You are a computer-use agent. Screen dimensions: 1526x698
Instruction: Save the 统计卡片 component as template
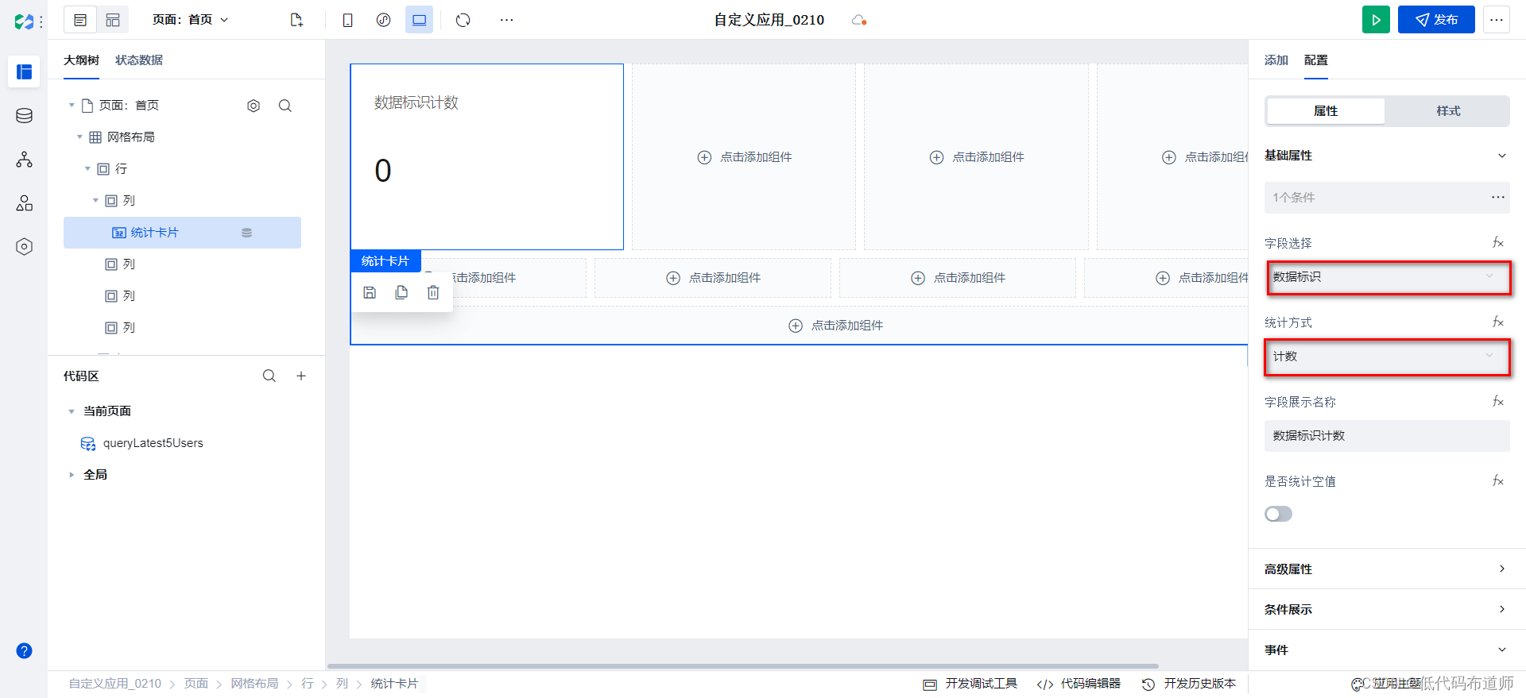[x=370, y=292]
